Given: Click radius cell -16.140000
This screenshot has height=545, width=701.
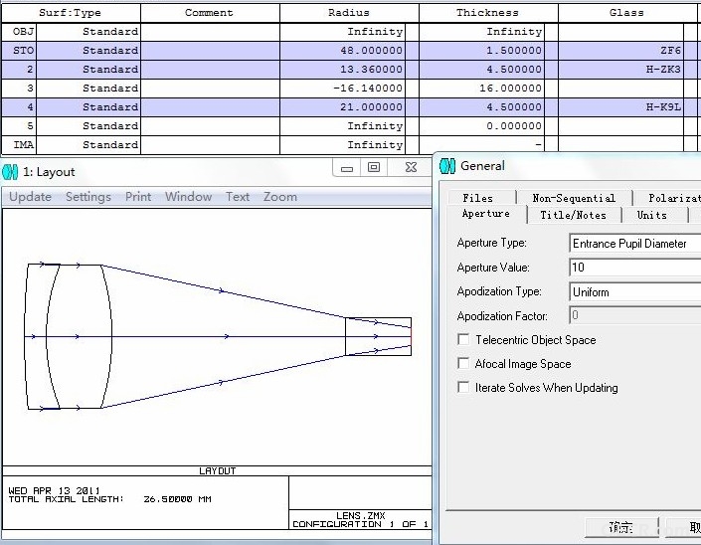Looking at the screenshot, I should [x=342, y=89].
